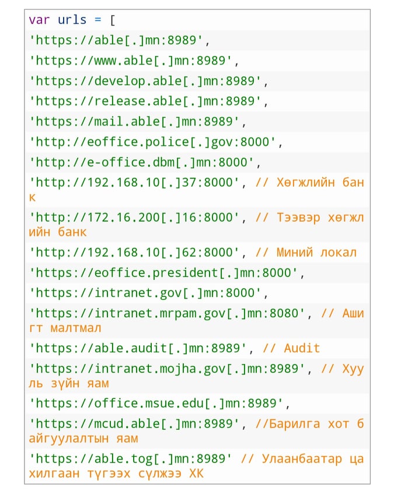Click the mcud.able[.]mn URL string

134,424
